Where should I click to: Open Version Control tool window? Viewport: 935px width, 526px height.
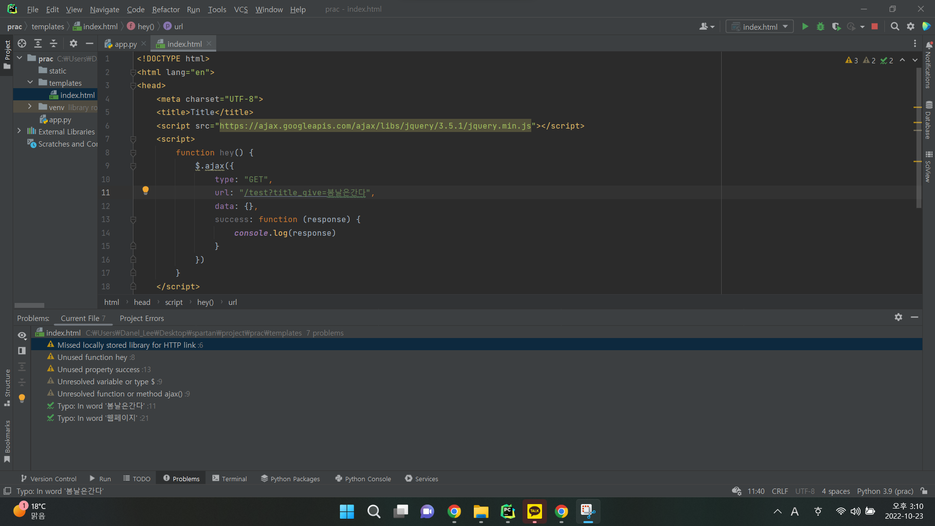49,479
